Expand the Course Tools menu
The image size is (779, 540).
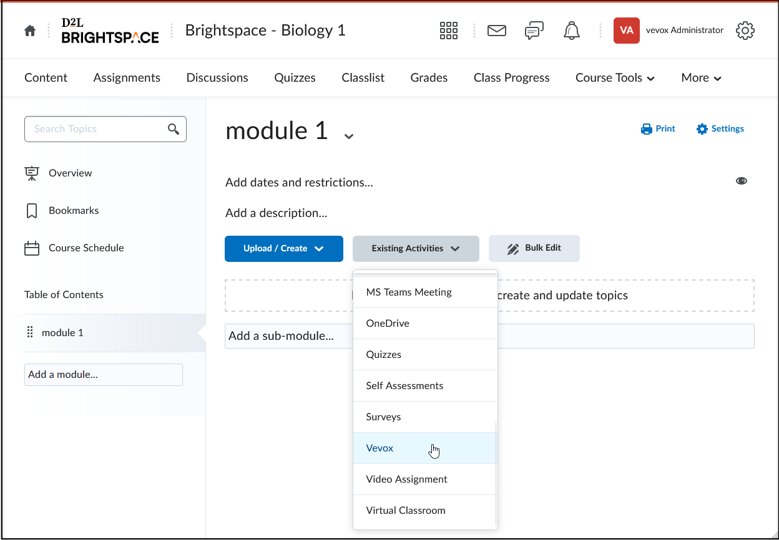click(615, 78)
